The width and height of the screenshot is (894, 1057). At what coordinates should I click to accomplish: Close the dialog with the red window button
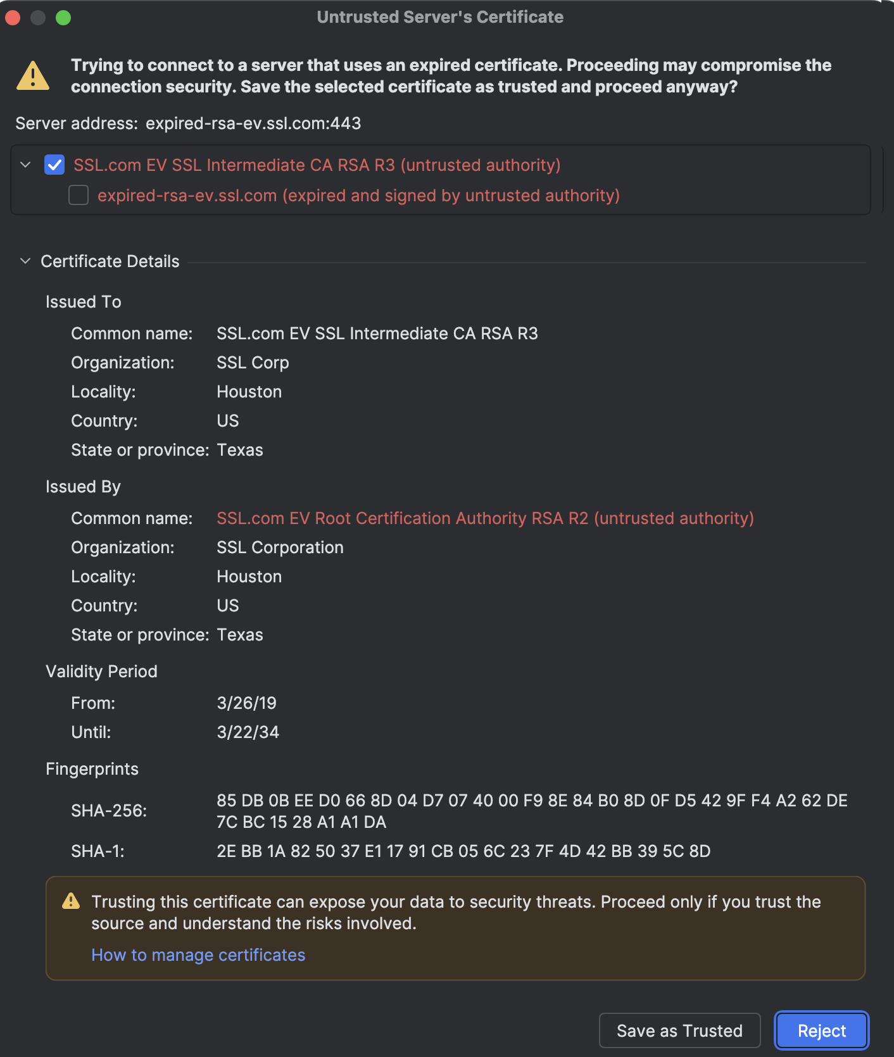13,18
